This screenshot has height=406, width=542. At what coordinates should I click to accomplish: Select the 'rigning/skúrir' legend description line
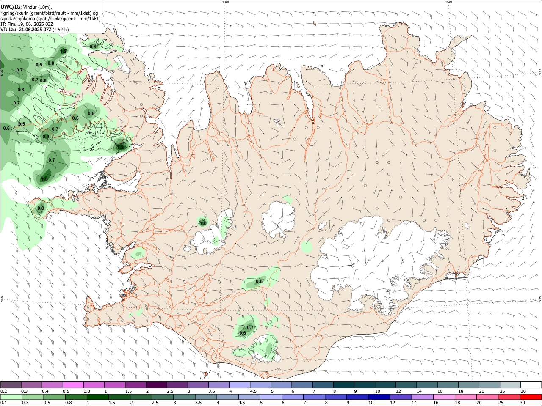click(x=49, y=13)
